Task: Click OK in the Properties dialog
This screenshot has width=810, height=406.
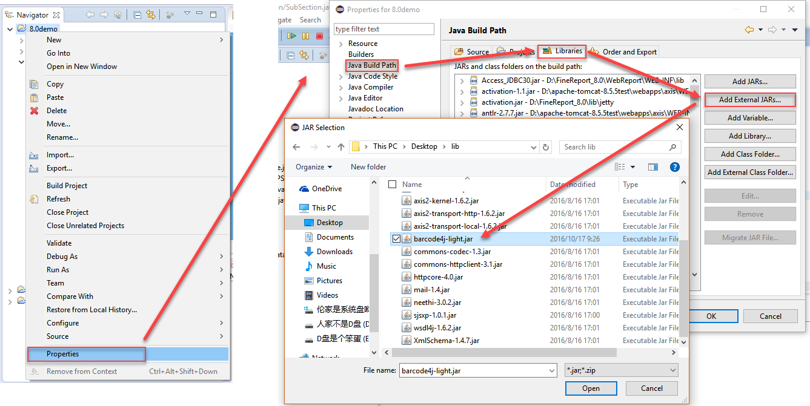Action: tap(711, 316)
